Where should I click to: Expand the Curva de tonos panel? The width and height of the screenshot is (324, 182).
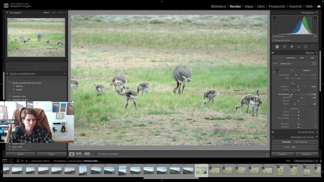(x=316, y=132)
